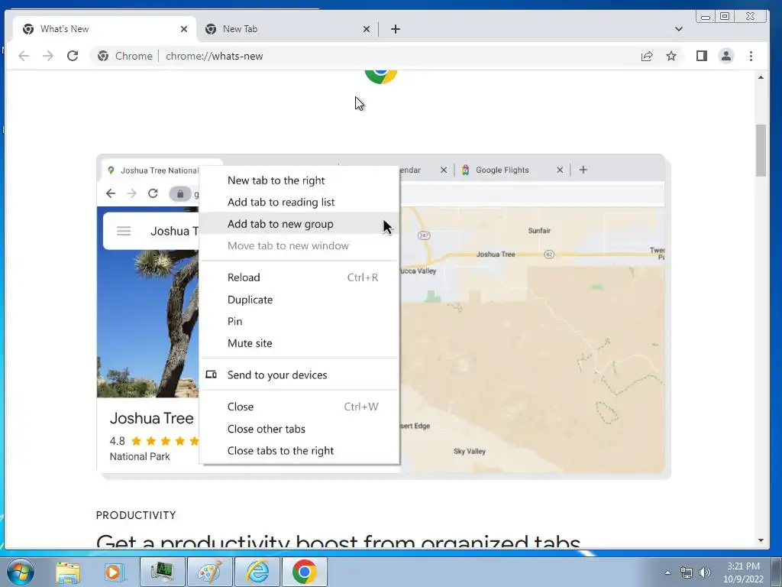Choose Add tab to reading list

(x=299, y=202)
